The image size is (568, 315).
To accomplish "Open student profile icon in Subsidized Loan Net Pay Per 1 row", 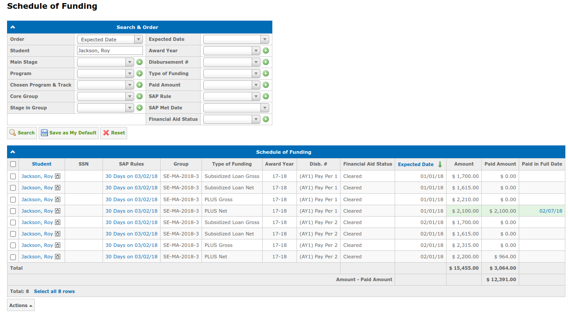I will point(58,188).
